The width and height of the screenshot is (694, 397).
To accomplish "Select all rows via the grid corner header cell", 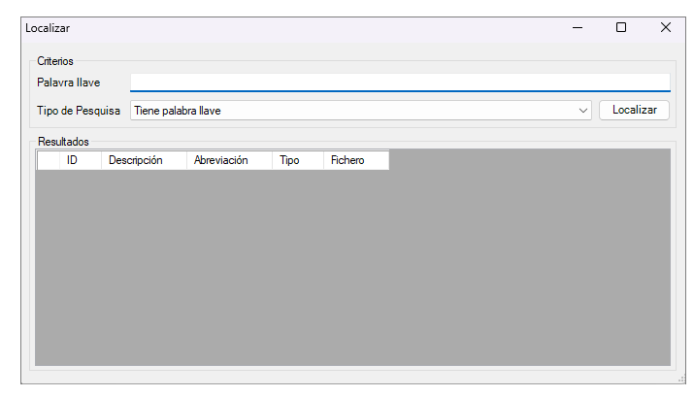I will tap(49, 160).
